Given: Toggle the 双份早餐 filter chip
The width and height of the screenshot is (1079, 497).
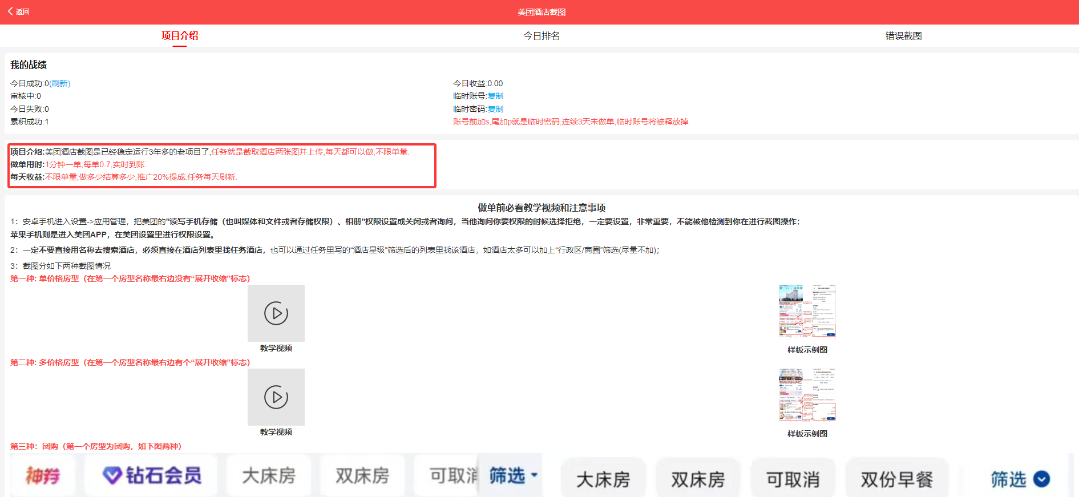Looking at the screenshot, I should click(896, 479).
